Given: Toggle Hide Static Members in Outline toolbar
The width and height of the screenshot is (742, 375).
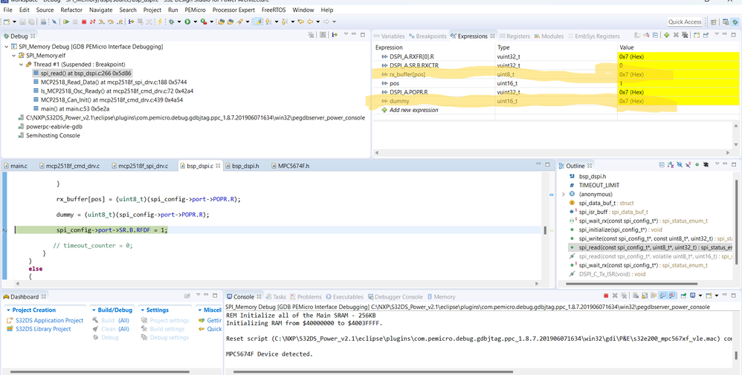Looking at the screenshot, I should 688,165.
